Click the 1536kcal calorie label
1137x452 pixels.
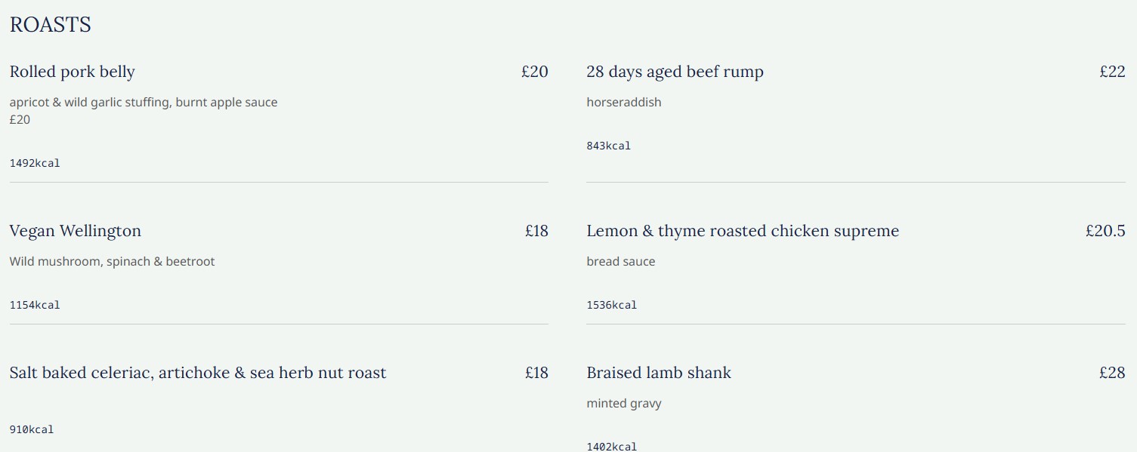pyautogui.click(x=611, y=305)
